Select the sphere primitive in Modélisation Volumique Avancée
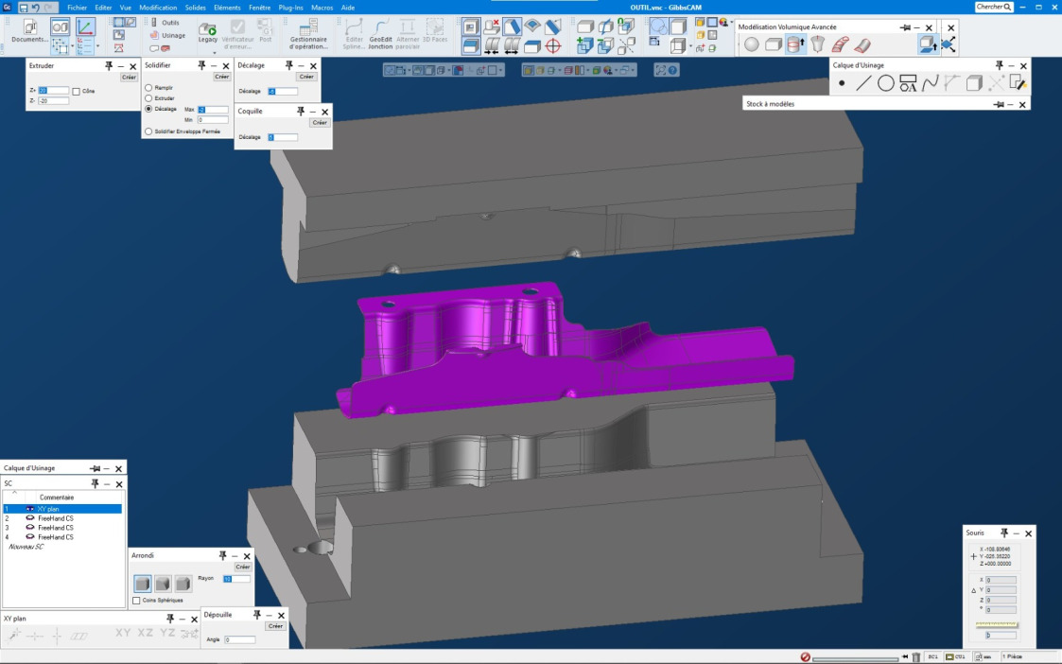The height and width of the screenshot is (664, 1062). (x=751, y=44)
